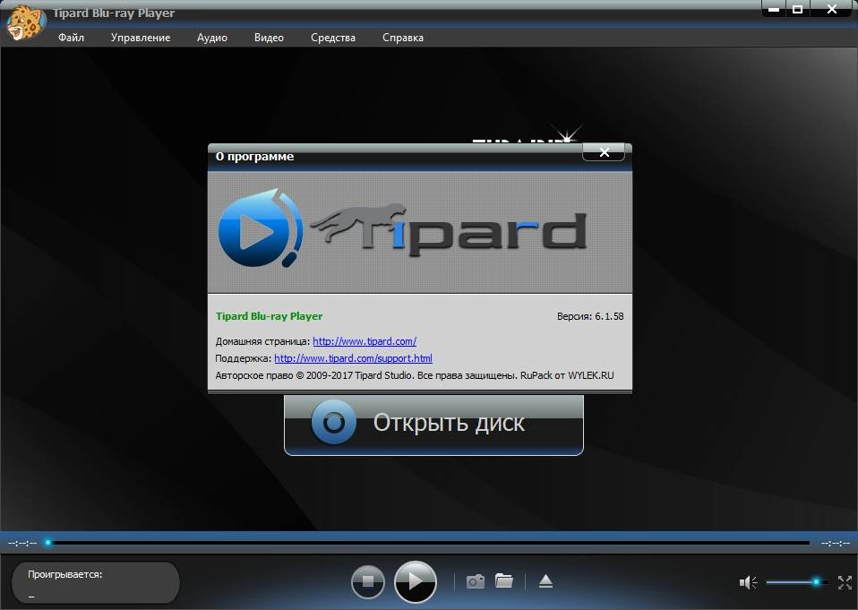The image size is (858, 610).
Task: Click the blue play logo in dialog
Action: (261, 228)
